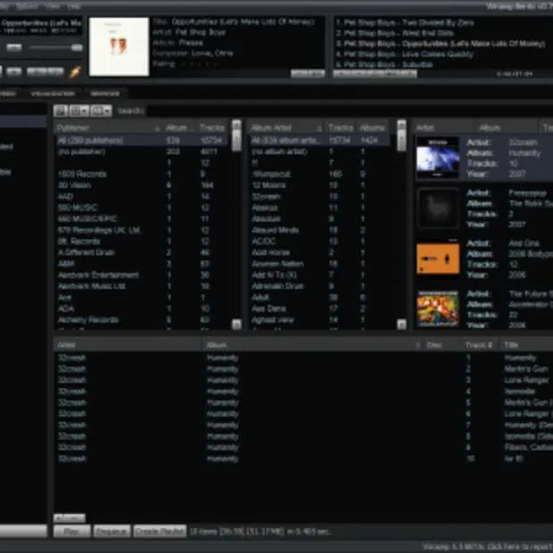Click the playlist horizontal scrollbar thumb

click(376, 74)
